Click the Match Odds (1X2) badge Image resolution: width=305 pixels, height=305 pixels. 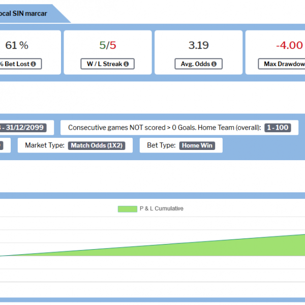click(x=97, y=145)
